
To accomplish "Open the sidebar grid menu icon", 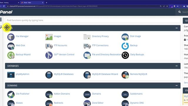I will coord(1,19).
